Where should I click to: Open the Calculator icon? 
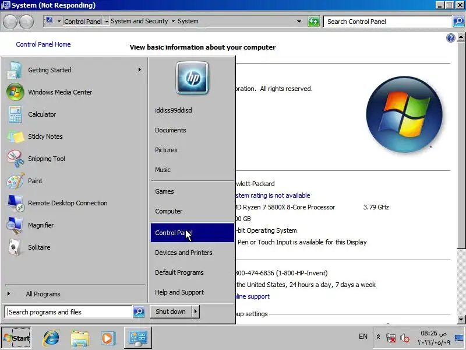point(15,114)
